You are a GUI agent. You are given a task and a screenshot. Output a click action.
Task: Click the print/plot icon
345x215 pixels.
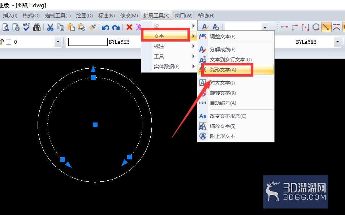[x=16, y=27]
